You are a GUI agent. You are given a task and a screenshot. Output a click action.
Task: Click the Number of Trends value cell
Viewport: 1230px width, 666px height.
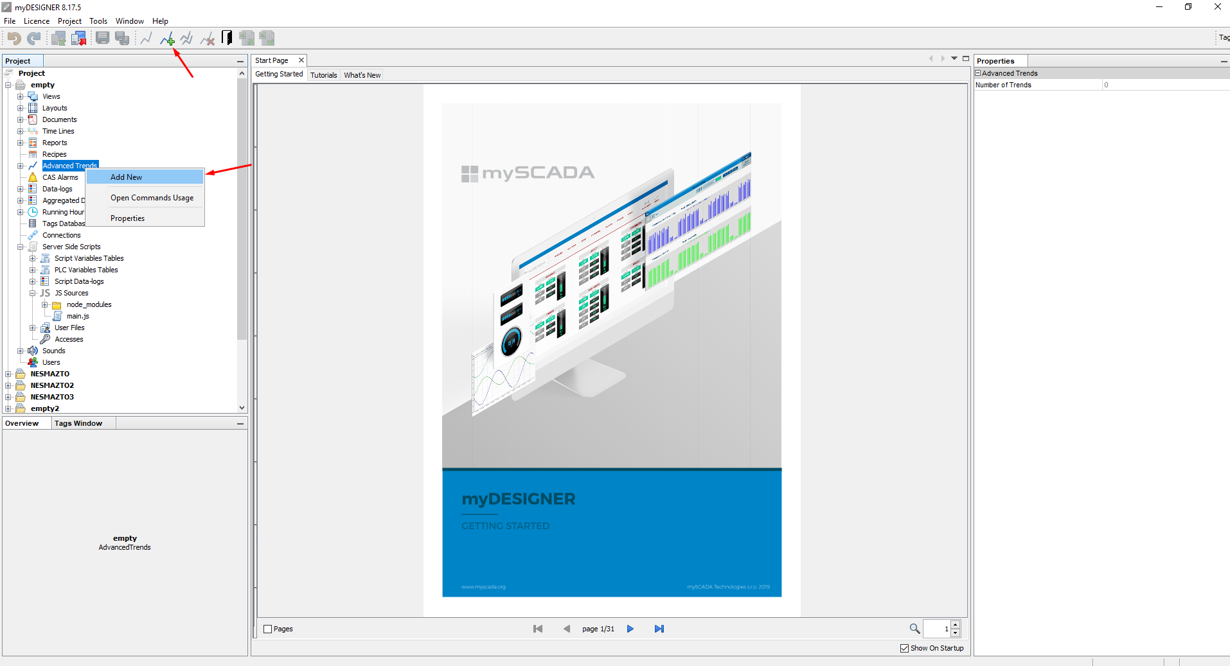click(1165, 85)
